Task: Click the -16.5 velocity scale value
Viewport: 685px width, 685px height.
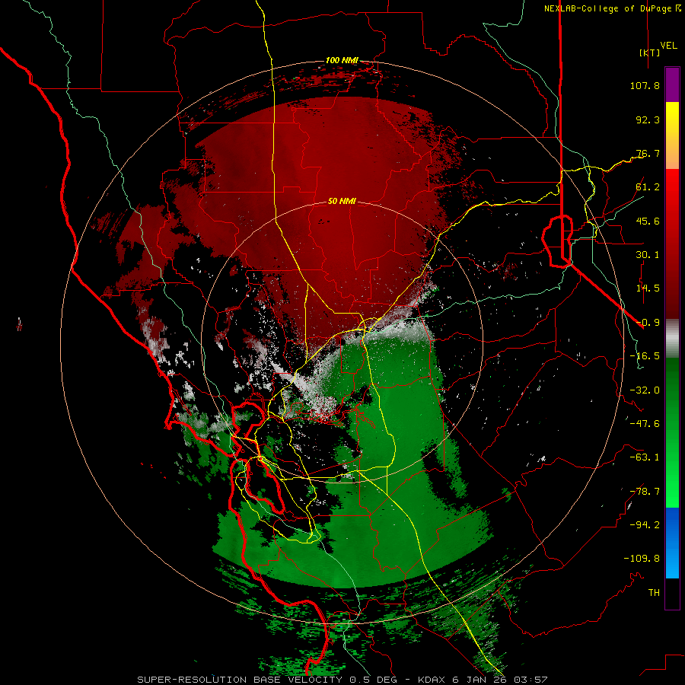Action: [x=645, y=356]
